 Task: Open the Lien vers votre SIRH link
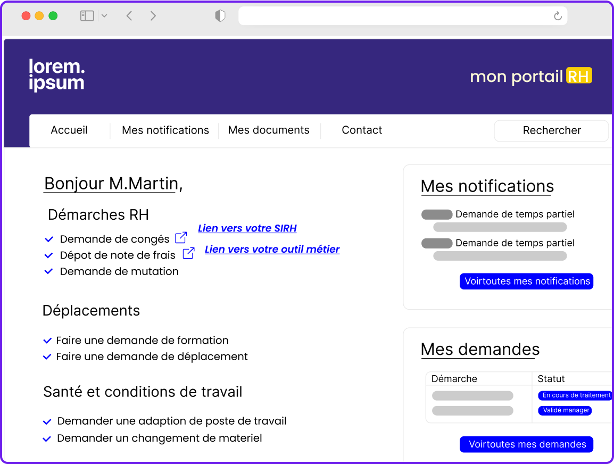(247, 228)
